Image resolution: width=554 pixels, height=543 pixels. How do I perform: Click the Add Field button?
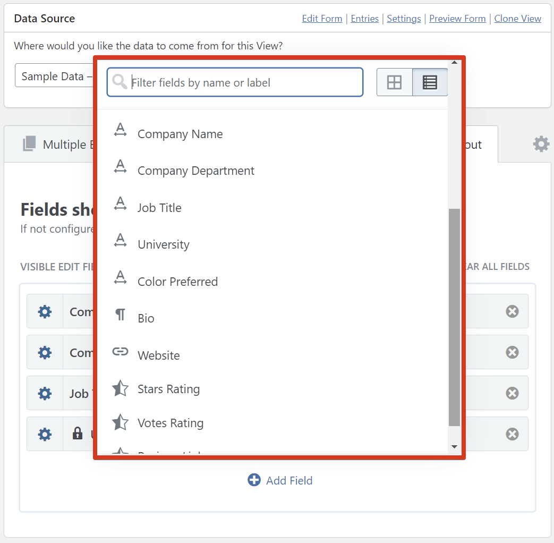point(280,480)
